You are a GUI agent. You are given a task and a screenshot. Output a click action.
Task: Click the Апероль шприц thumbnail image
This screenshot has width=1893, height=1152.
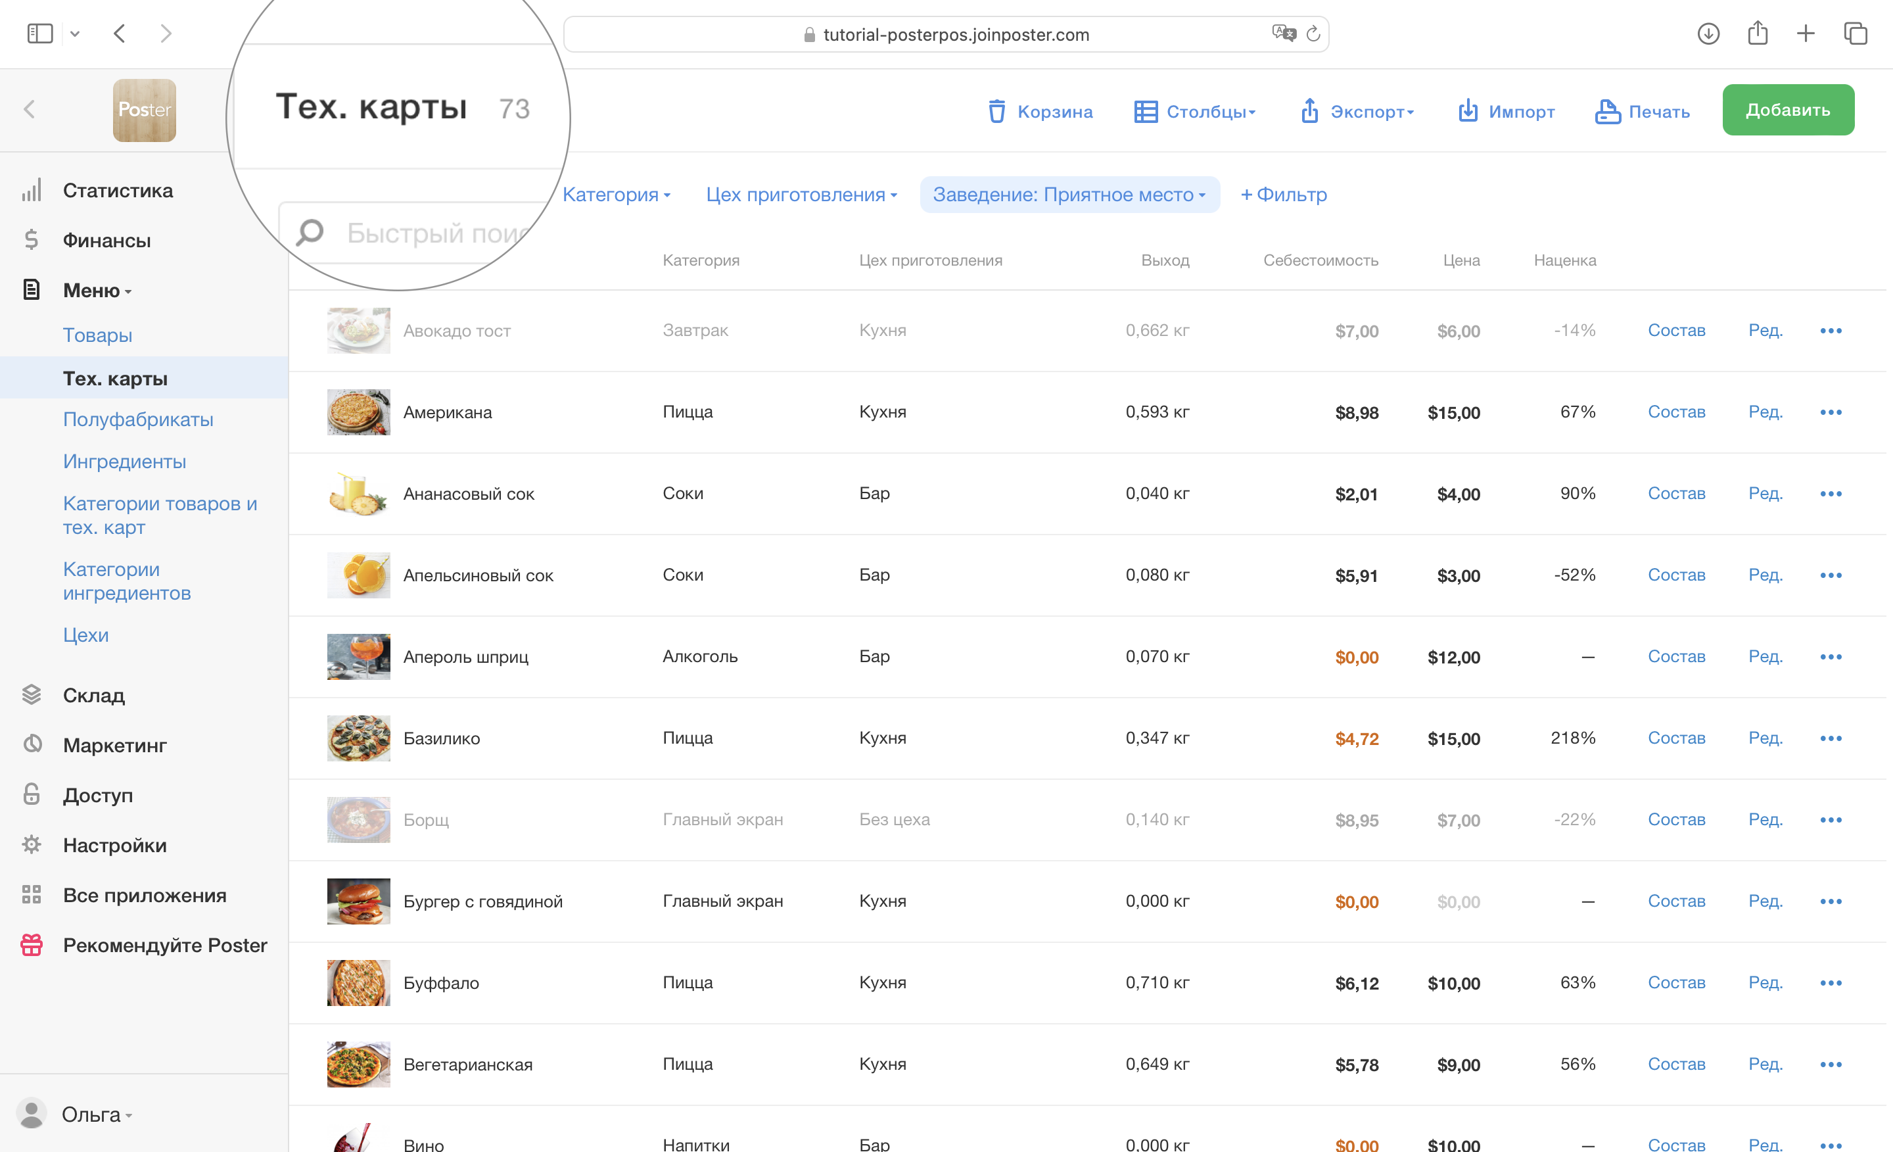click(x=358, y=656)
